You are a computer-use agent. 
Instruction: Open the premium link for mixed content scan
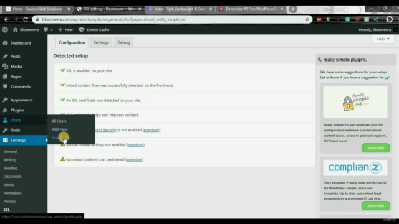coord(135,159)
